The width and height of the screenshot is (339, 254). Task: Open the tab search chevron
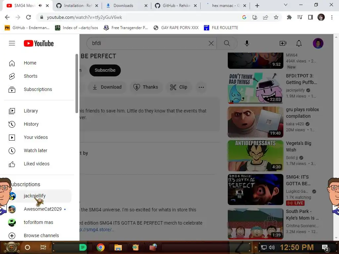point(286,5)
